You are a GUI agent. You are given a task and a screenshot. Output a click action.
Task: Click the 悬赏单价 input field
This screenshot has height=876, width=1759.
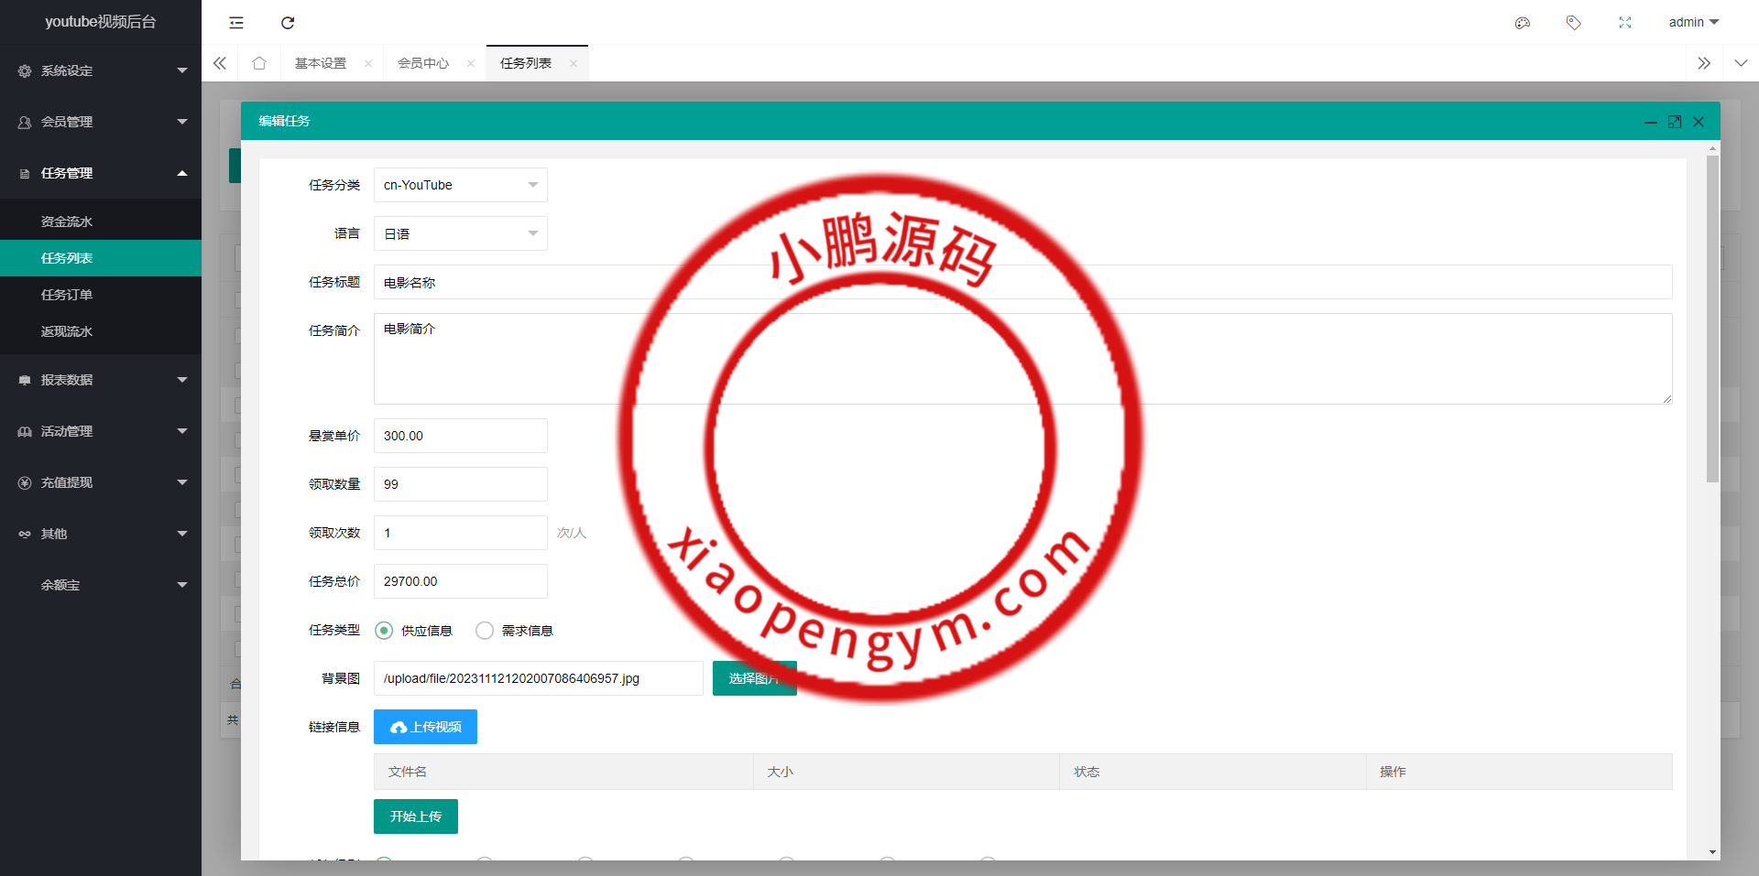click(460, 436)
